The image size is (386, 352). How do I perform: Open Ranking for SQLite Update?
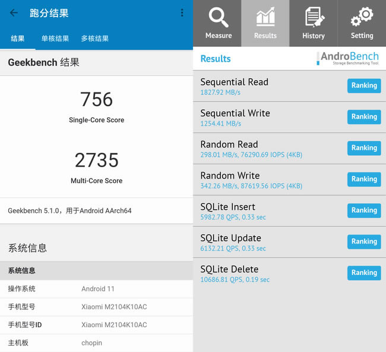point(363,241)
